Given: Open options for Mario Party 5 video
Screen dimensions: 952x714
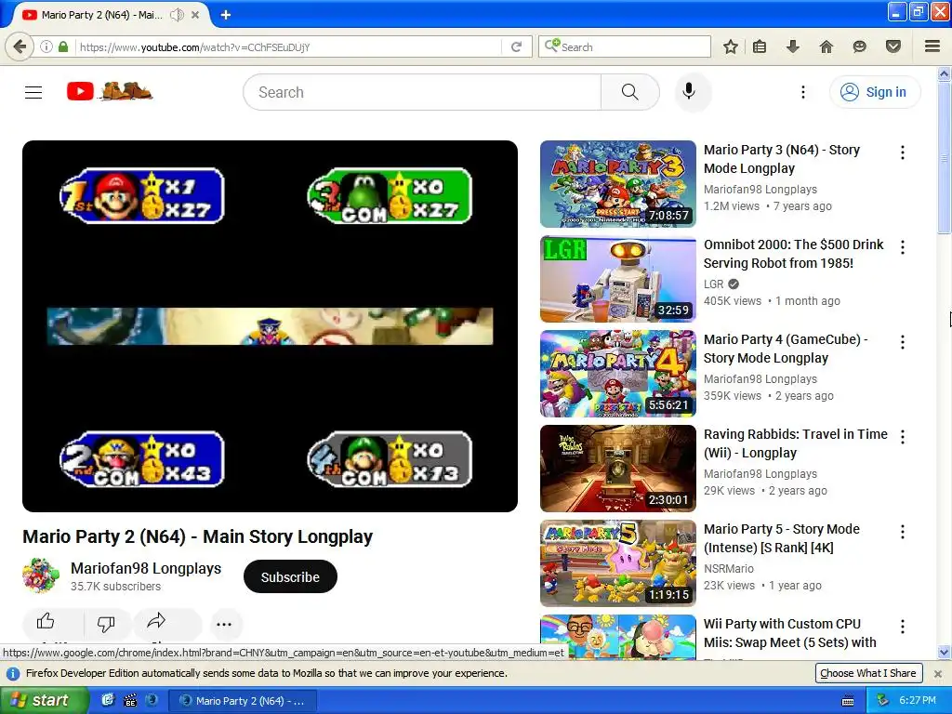Looking at the screenshot, I should click(903, 532).
